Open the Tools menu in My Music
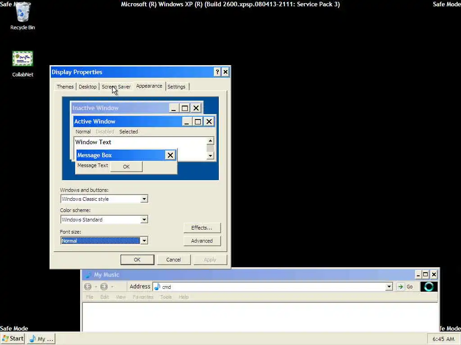 166,297
